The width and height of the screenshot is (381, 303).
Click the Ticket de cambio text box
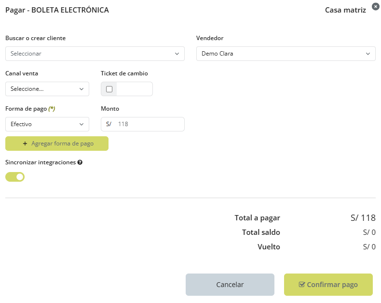(x=134, y=89)
